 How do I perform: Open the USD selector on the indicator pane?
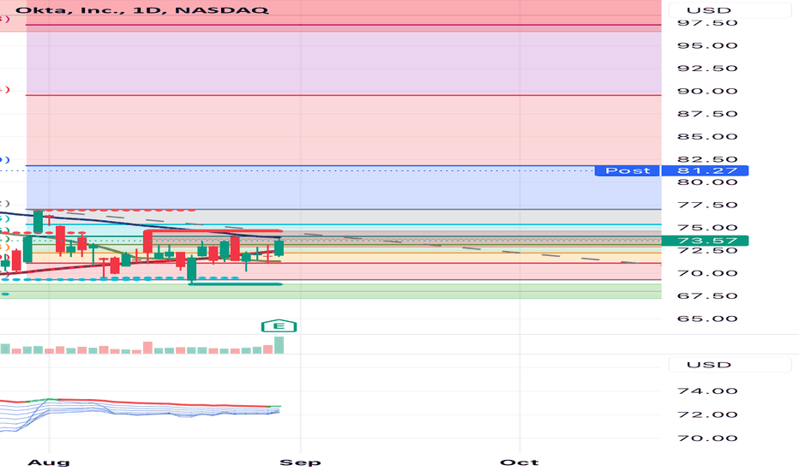point(730,365)
